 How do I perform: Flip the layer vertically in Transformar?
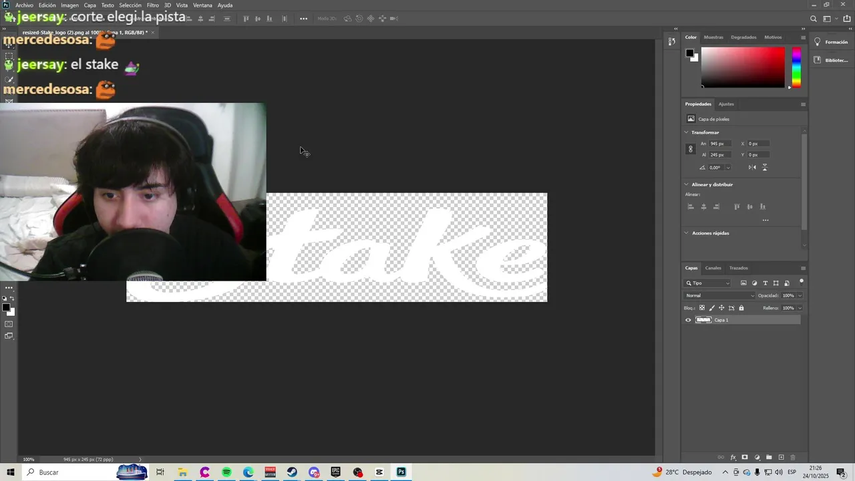765,168
